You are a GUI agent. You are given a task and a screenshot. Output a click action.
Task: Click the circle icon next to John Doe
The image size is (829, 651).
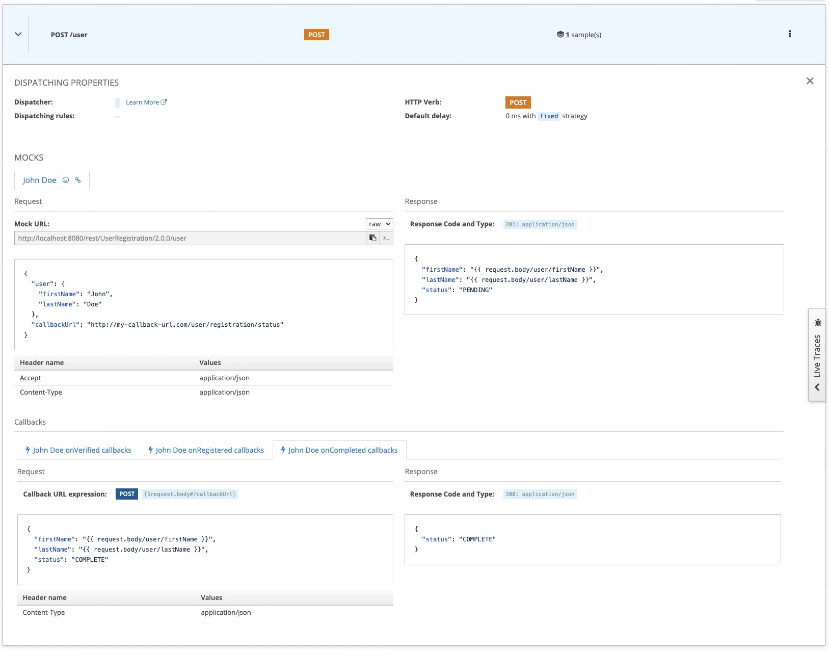click(66, 180)
